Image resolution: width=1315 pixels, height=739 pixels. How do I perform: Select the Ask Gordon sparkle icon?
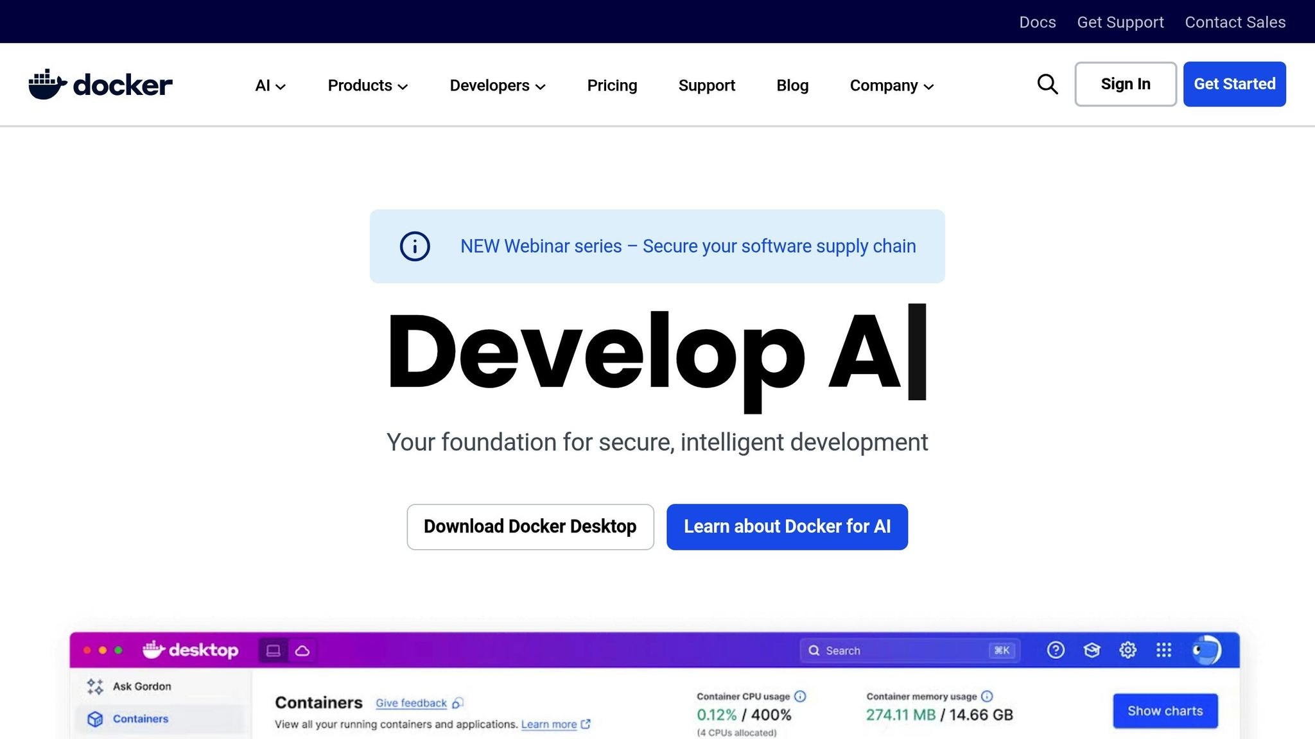[x=95, y=686]
